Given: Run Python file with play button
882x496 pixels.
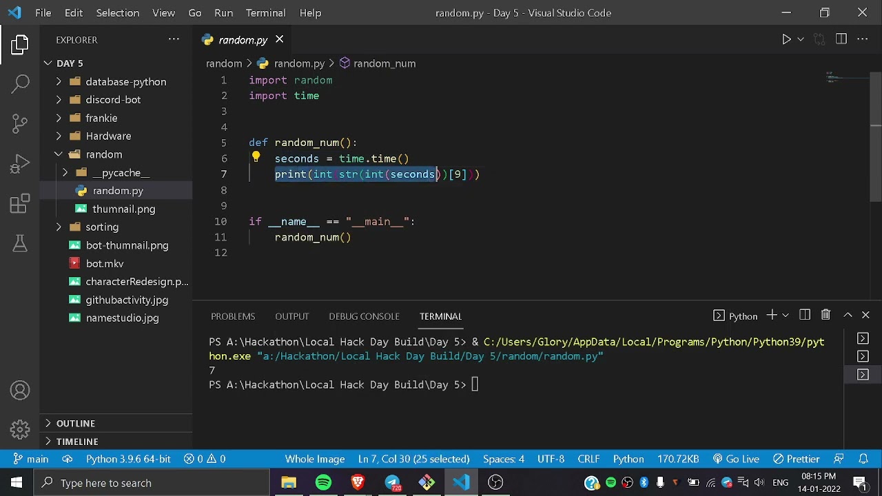Looking at the screenshot, I should coord(786,40).
